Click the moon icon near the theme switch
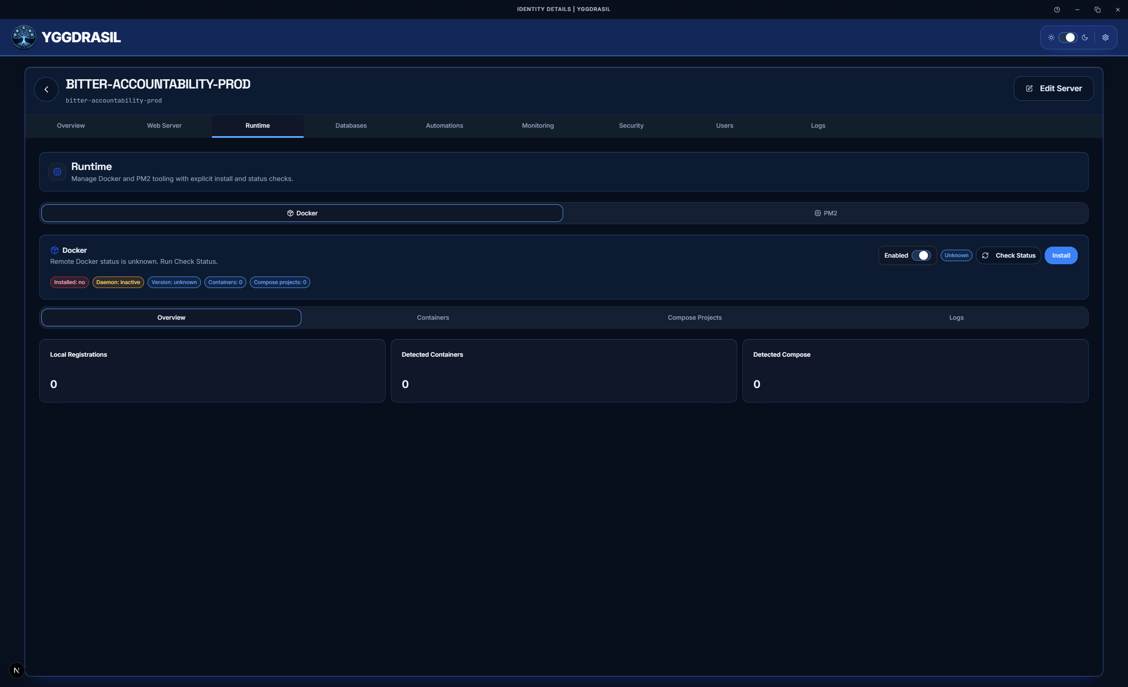Screen dimensions: 1128x687 [1085, 37]
